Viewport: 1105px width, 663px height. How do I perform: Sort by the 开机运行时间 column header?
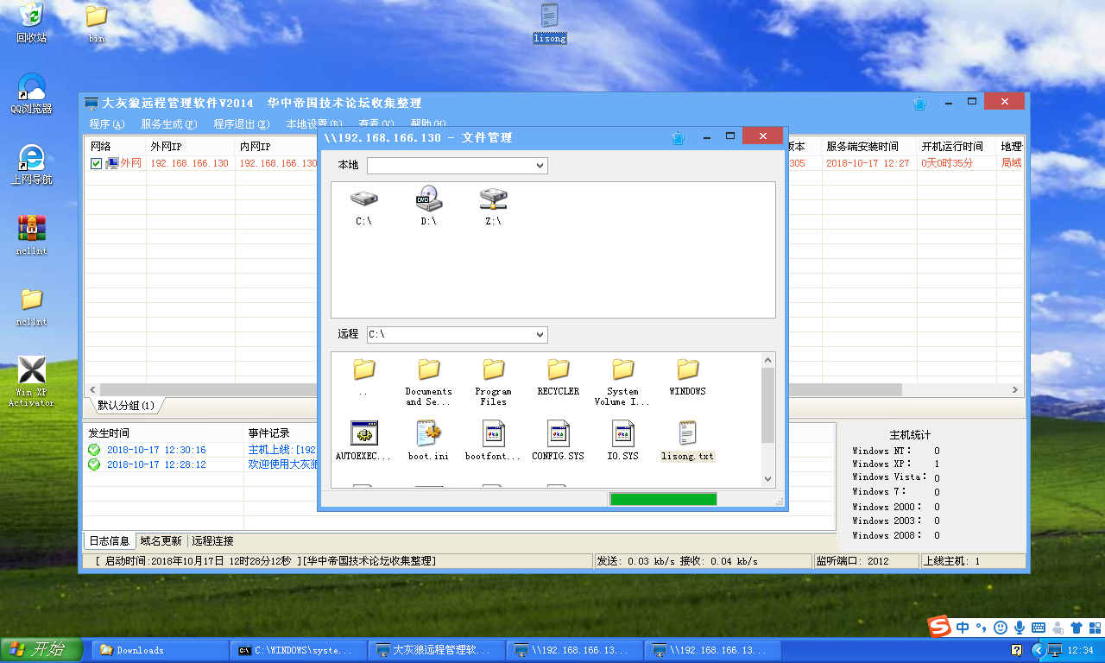tap(957, 147)
